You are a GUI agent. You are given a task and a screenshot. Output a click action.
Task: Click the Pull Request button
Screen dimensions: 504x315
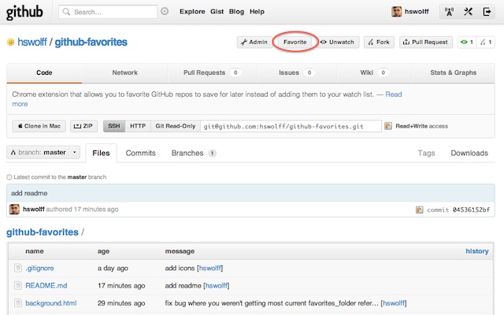(426, 42)
